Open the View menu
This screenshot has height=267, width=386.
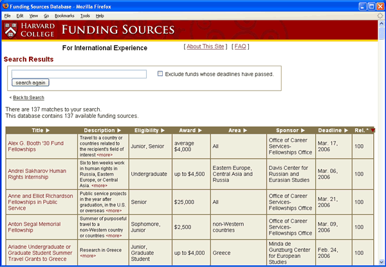(x=33, y=15)
